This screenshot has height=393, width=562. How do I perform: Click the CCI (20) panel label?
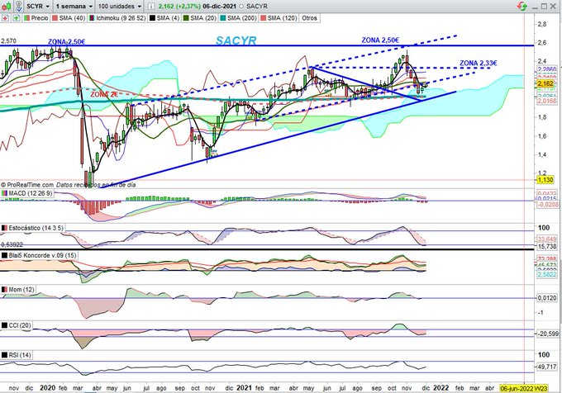click(17, 325)
